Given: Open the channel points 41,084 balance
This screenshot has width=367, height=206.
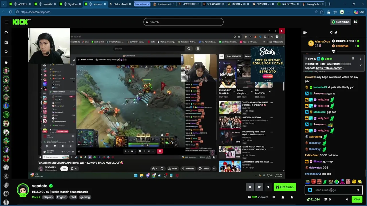Looking at the screenshot, I should pos(313,199).
